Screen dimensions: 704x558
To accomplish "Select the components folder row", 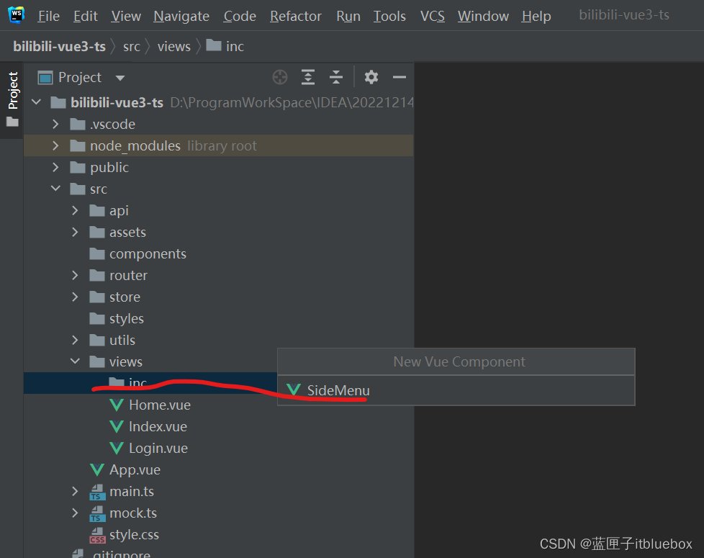I will (x=219, y=253).
